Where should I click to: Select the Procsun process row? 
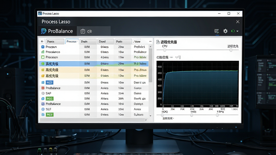point(94,47)
